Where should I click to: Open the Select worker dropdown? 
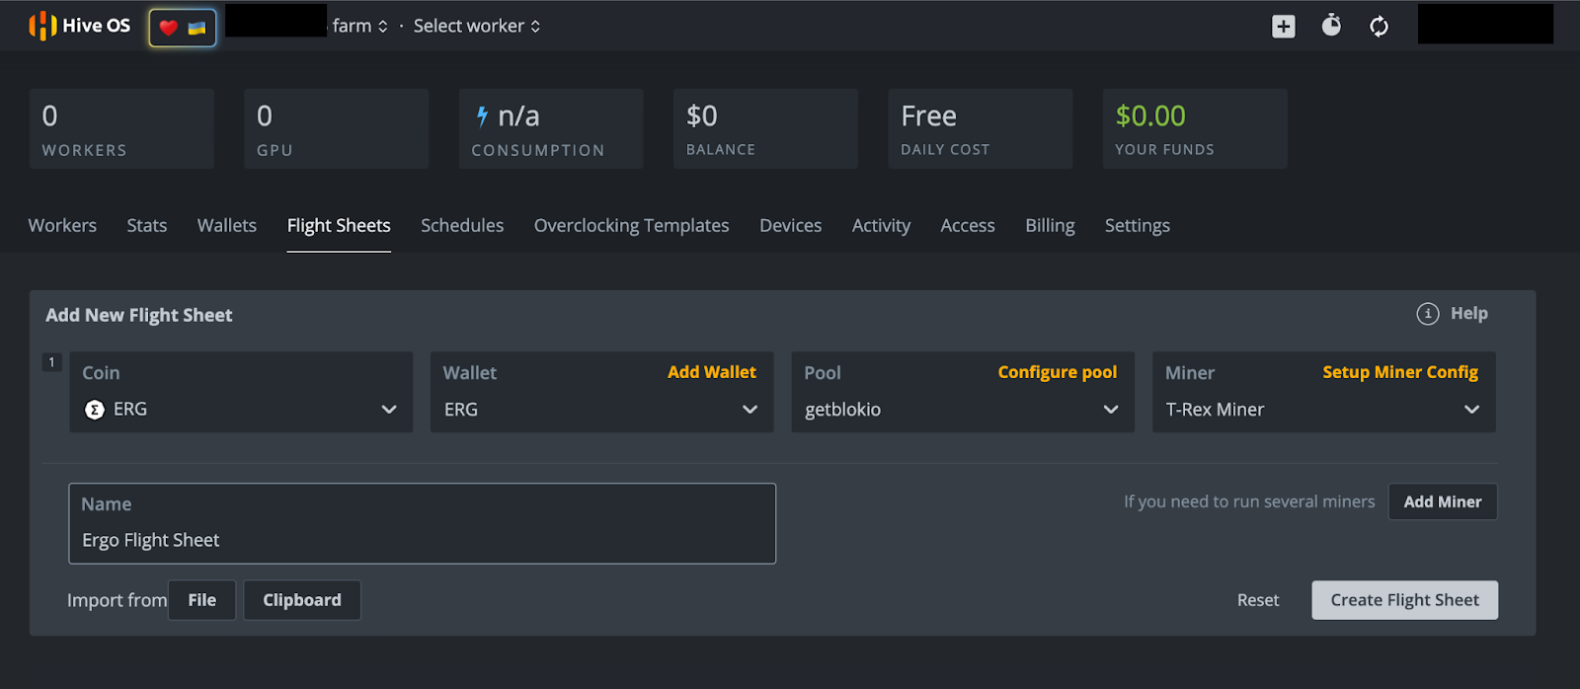coord(477,26)
